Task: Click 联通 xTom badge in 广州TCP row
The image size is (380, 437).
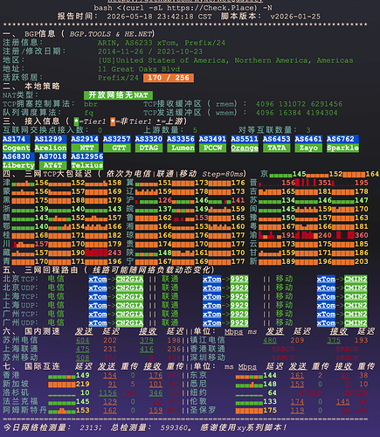Action: coord(212,314)
